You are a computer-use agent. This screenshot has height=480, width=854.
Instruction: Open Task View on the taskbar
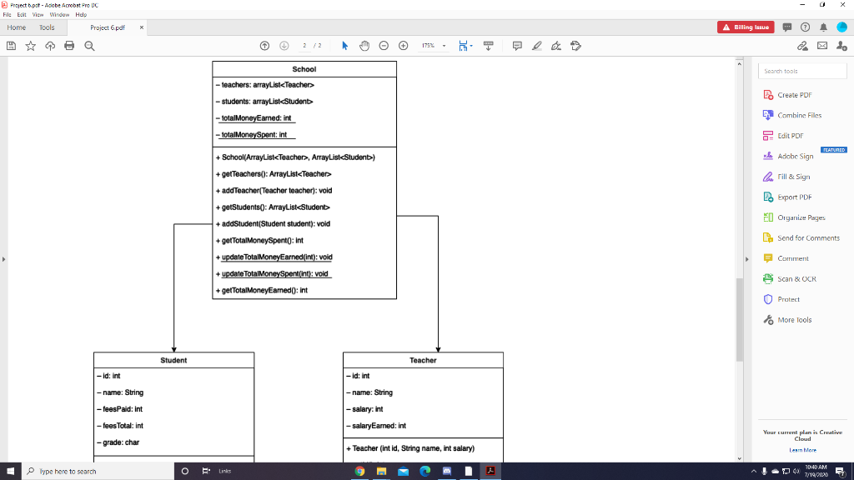coord(206,472)
